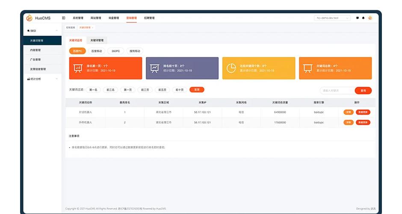Open 详情 for the 对话机器人 row
This screenshot has width=402, height=214.
tap(349, 112)
